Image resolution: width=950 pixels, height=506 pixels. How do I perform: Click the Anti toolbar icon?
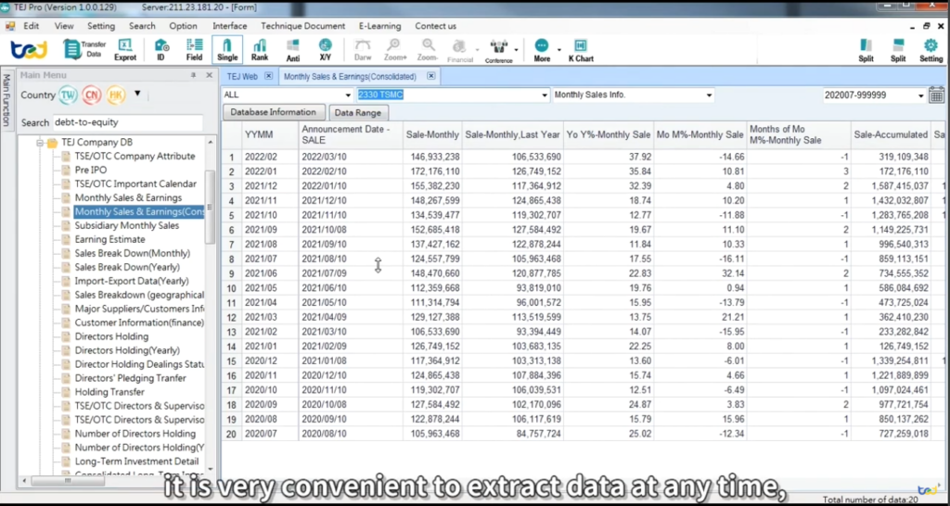coord(292,50)
